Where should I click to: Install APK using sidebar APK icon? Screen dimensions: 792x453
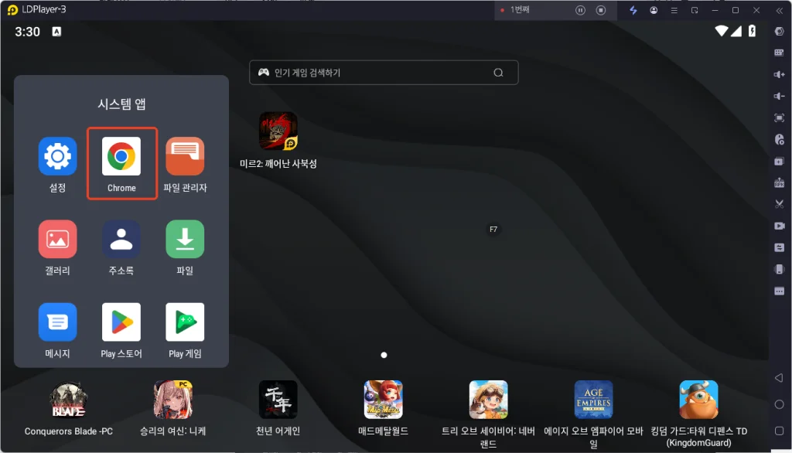tap(780, 182)
